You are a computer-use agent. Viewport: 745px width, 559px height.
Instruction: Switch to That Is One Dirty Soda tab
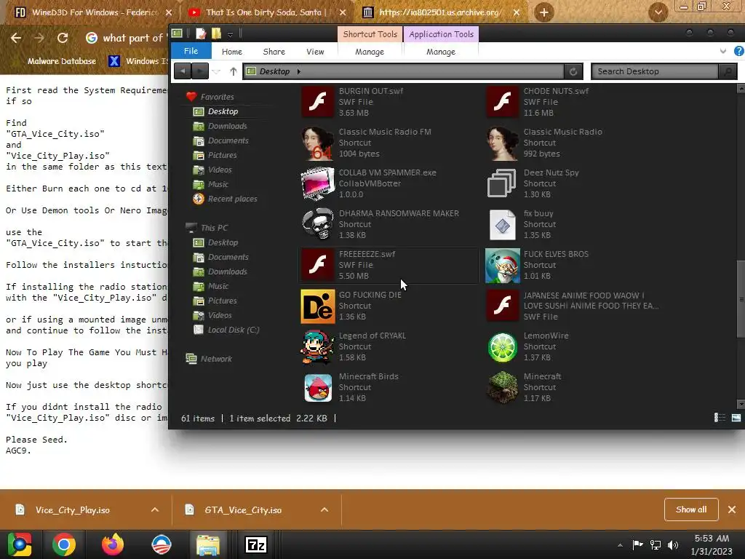click(266, 12)
